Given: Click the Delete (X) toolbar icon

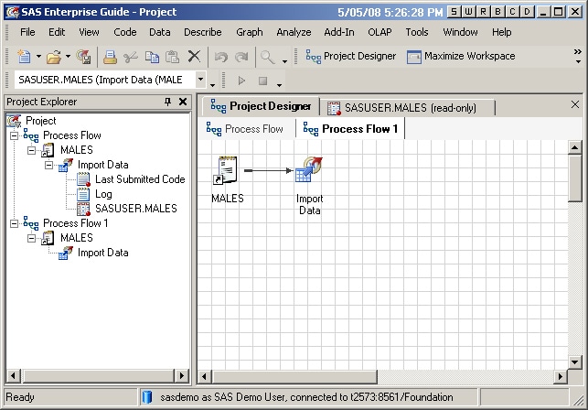Looking at the screenshot, I should (194, 57).
